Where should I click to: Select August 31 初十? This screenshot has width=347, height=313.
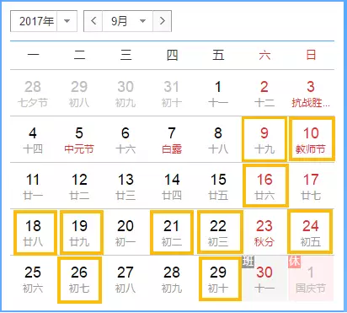(x=172, y=93)
